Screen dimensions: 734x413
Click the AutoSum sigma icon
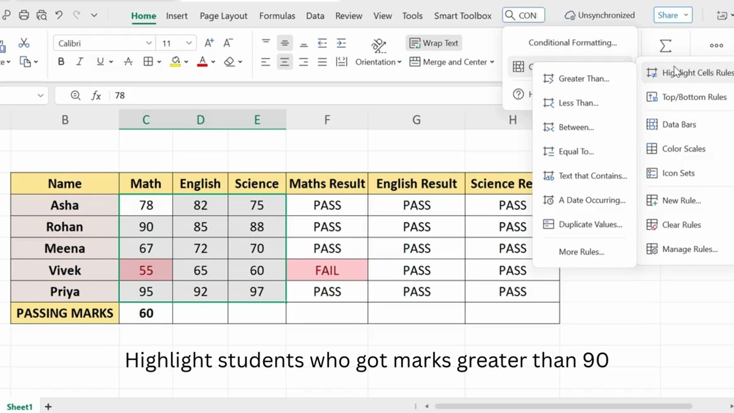pyautogui.click(x=665, y=45)
